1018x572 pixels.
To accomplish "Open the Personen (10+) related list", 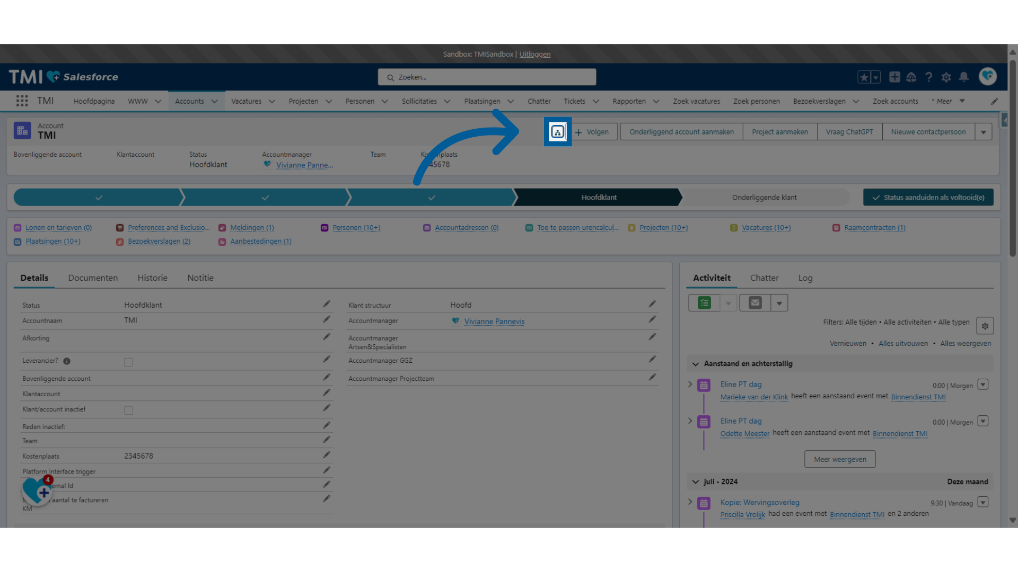I will point(356,228).
